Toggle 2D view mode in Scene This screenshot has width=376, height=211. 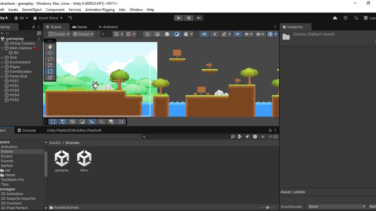(204, 34)
